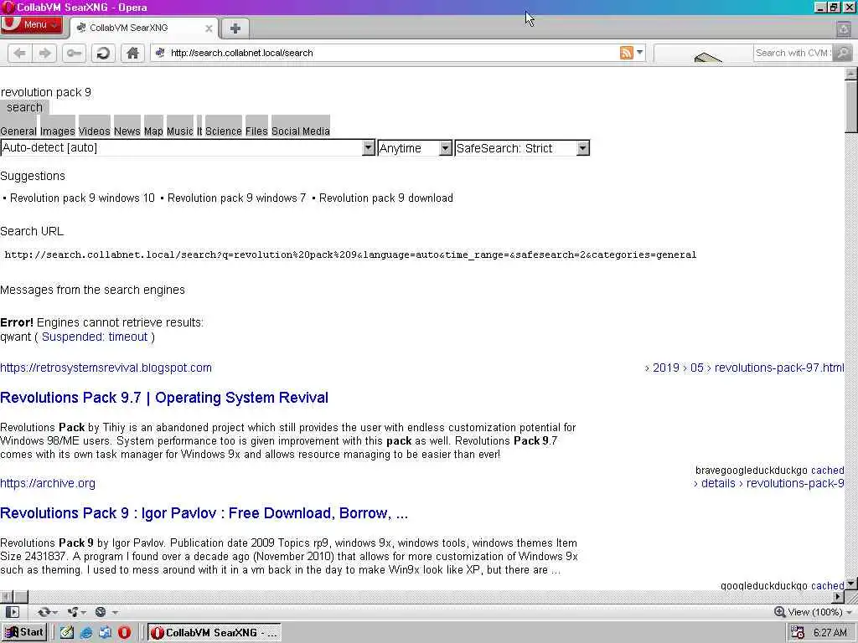Open the Auto-detect language dropdown
The height and width of the screenshot is (643, 858).
[x=188, y=147]
